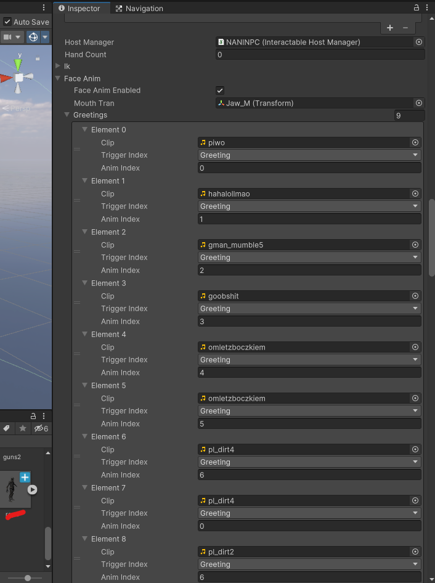The height and width of the screenshot is (583, 435).
Task: Open object picker for goobshit clip
Action: coord(415,296)
